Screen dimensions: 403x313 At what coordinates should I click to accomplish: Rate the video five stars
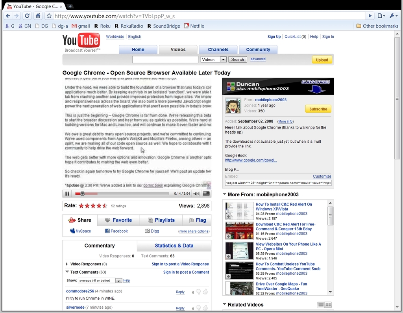[x=105, y=206]
